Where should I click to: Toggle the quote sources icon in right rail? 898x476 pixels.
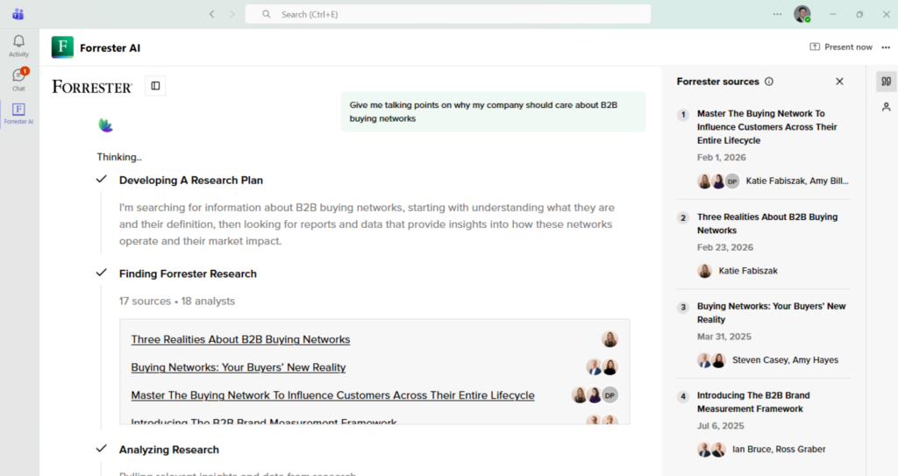pyautogui.click(x=886, y=82)
